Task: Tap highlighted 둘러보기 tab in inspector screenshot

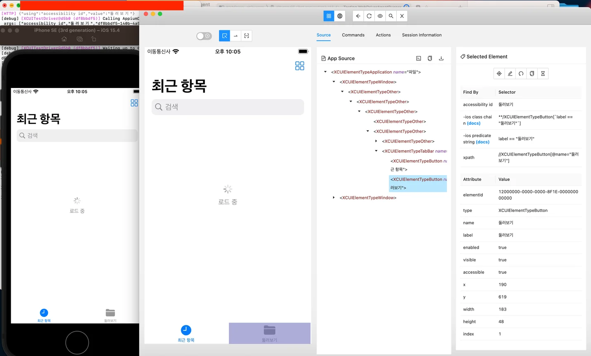Action: click(x=269, y=333)
